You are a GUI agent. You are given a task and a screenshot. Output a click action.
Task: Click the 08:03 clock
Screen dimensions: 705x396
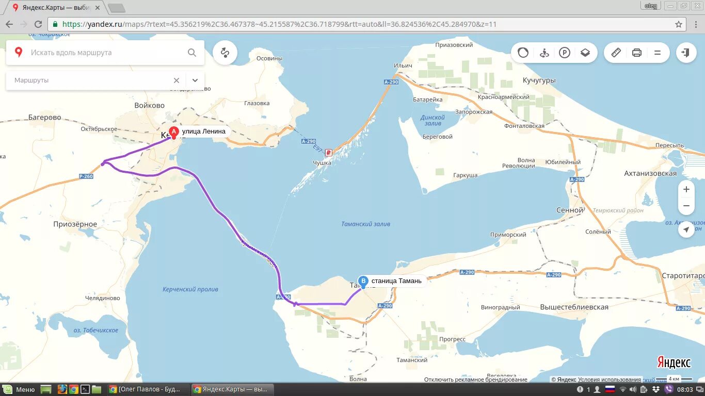pyautogui.click(x=684, y=389)
